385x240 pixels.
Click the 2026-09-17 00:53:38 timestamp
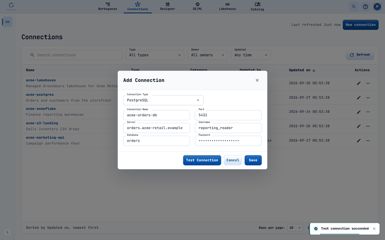(x=309, y=140)
